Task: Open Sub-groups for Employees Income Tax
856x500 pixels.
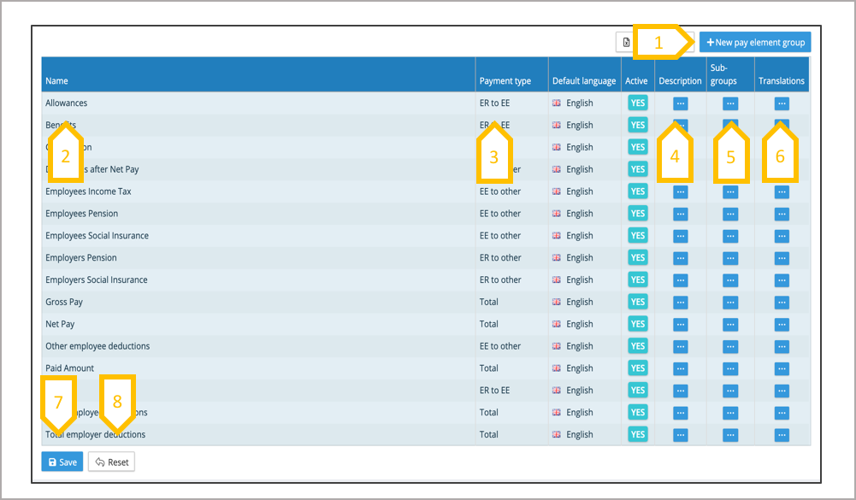Action: [x=729, y=192]
